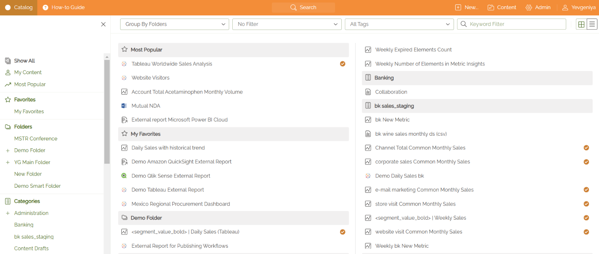Switch to grid view layout

581,24
